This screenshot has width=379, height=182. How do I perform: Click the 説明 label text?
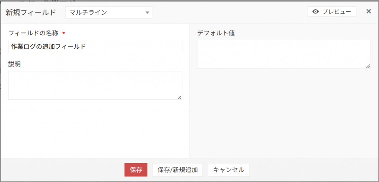click(14, 64)
